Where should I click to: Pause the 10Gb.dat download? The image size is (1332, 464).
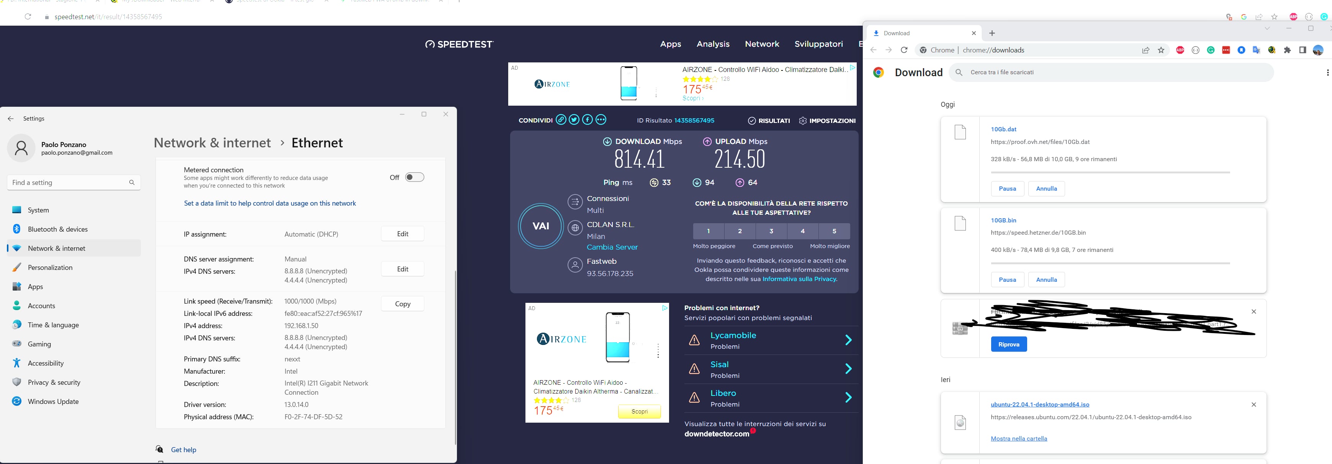pyautogui.click(x=1007, y=189)
